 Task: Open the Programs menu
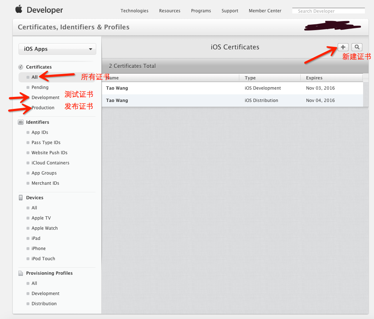(201, 11)
